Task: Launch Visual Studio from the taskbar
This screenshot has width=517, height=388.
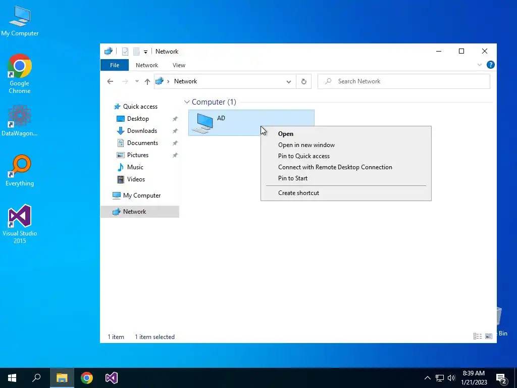Action: [x=112, y=378]
